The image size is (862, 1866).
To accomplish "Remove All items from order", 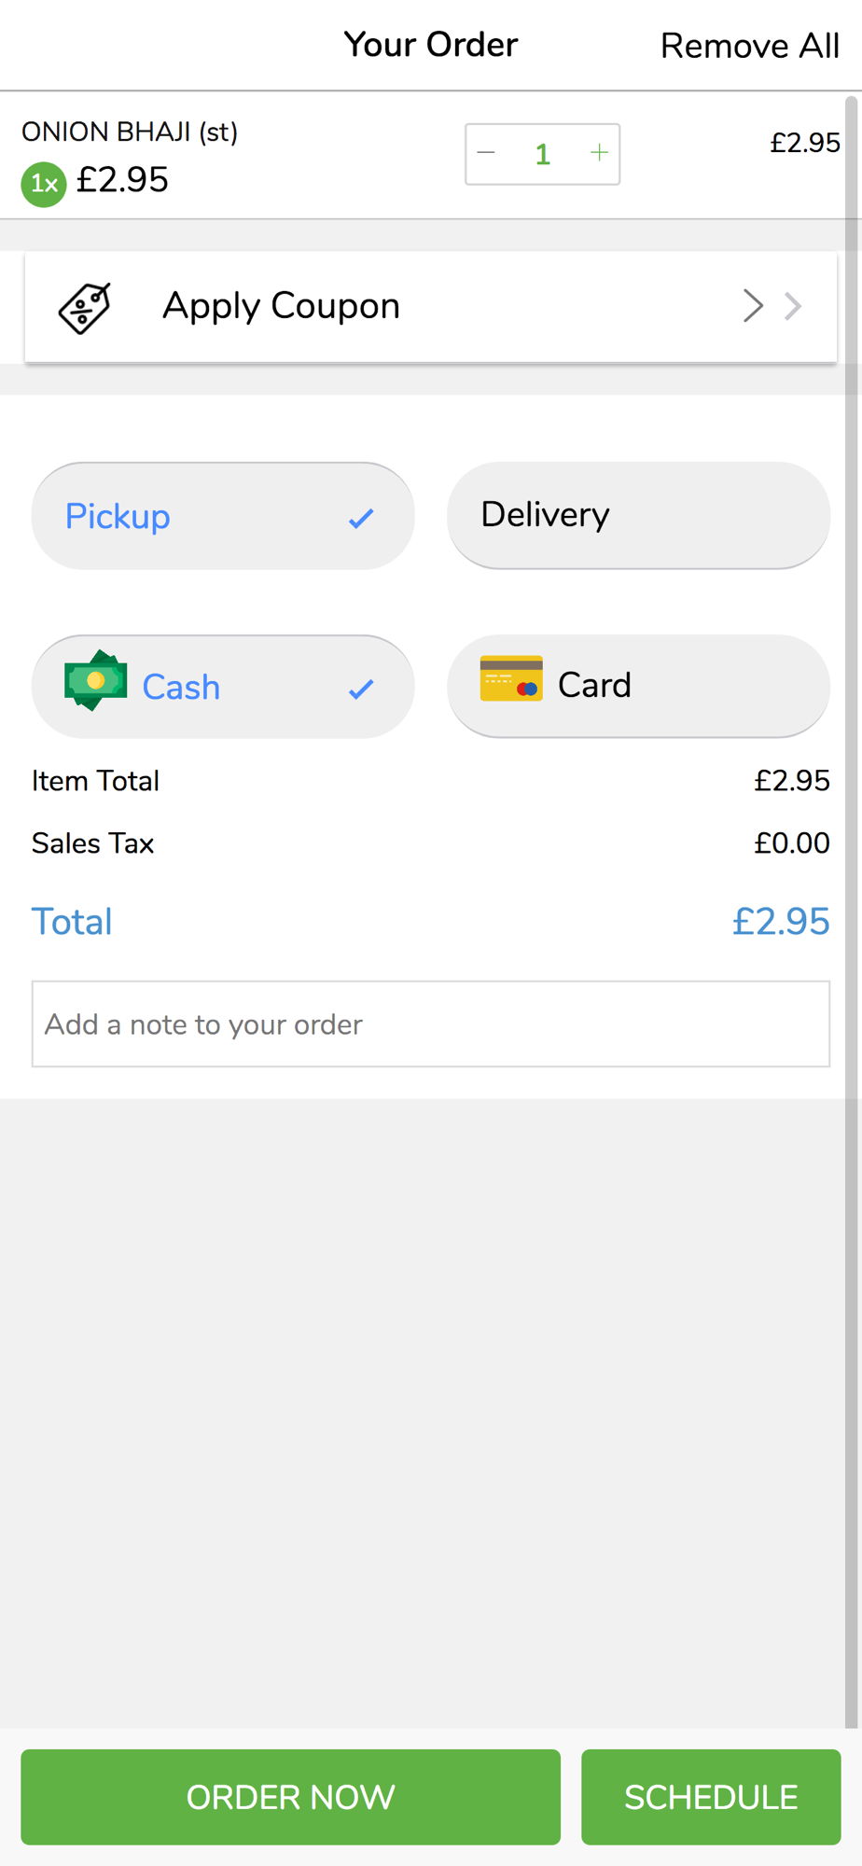I will pyautogui.click(x=750, y=46).
